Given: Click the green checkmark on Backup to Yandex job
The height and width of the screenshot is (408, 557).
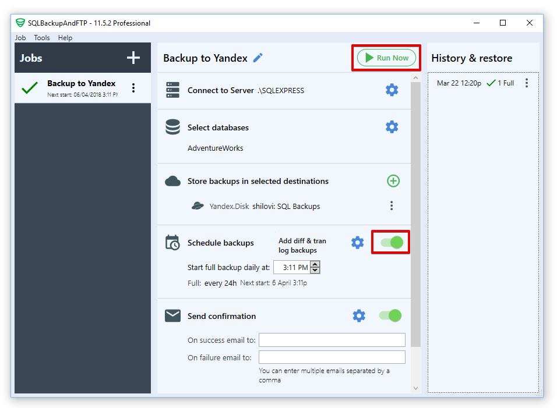Looking at the screenshot, I should (30, 88).
